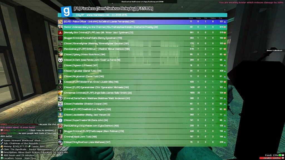The image size is (285, 160).
Task: Click Aizal's avatar picture
Action: coord(60,137)
